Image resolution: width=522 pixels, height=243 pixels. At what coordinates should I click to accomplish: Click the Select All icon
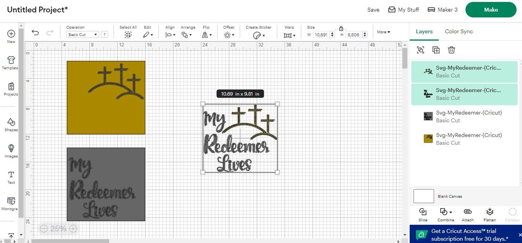[x=128, y=35]
